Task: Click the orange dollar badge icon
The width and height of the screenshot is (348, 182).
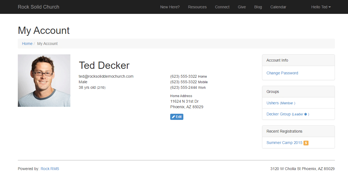Action: click(306, 143)
